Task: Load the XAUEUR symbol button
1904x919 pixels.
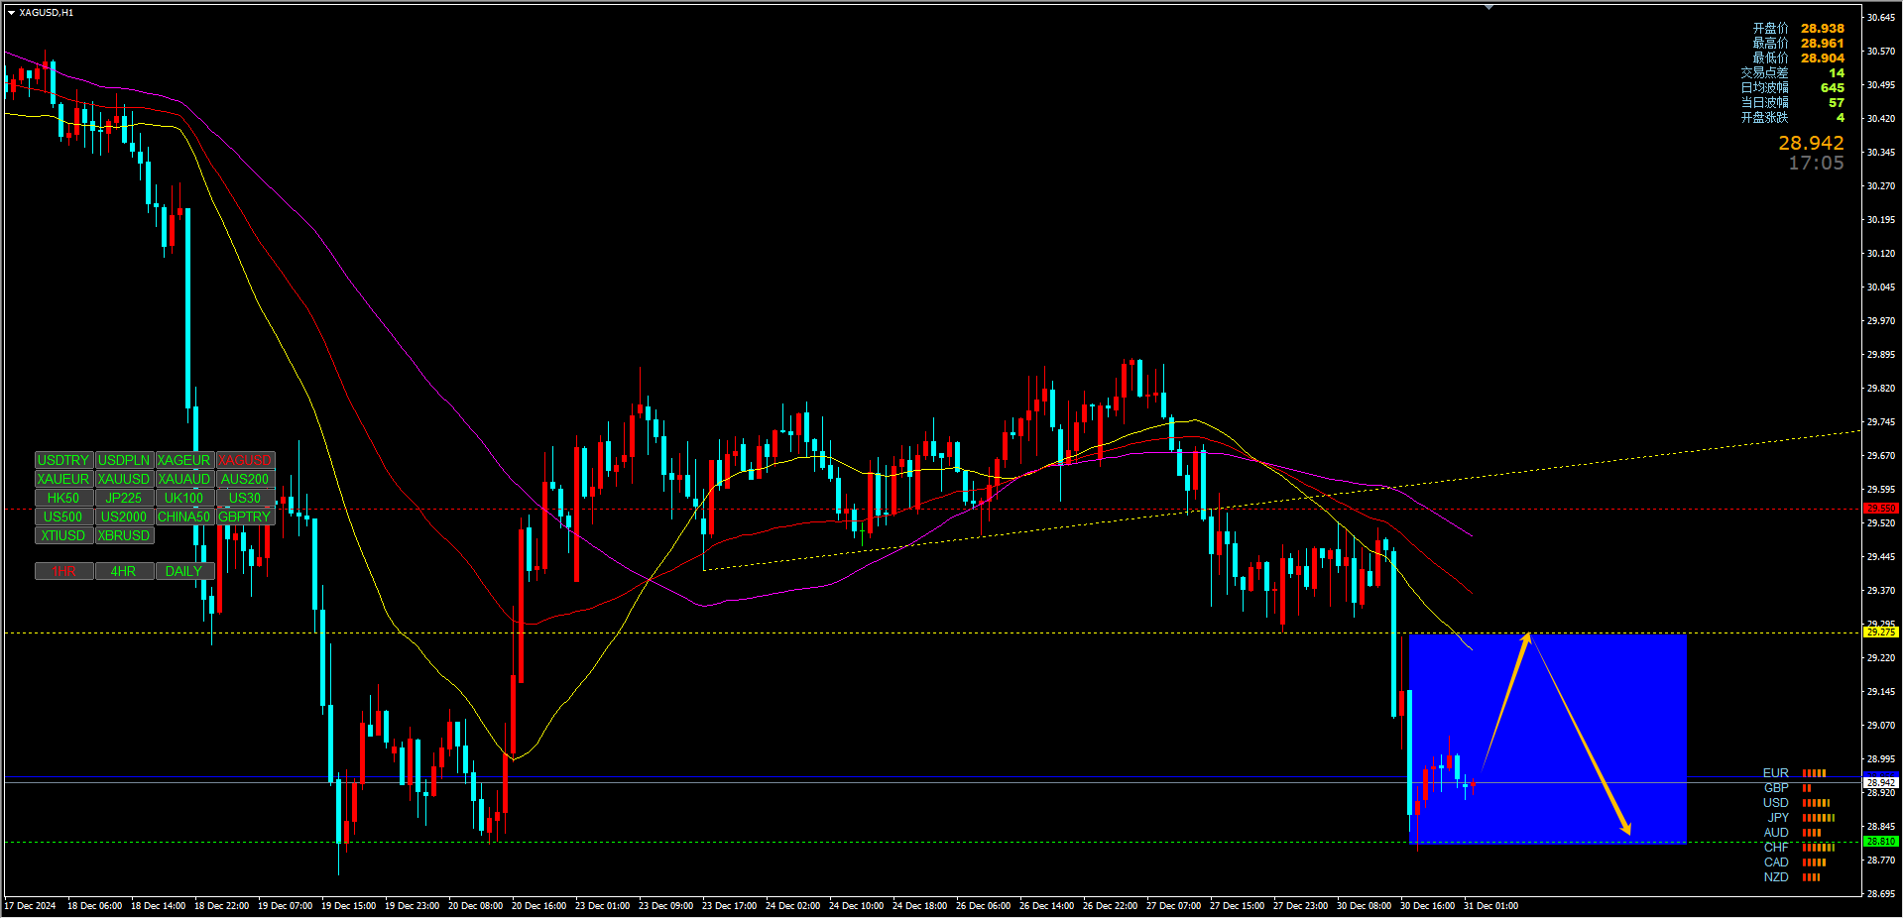Action: (x=63, y=480)
